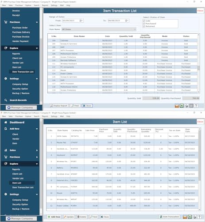This screenshot has width=205, height=222.
Task: Click the Dashboard home icon in lower sidebar
Action: pyautogui.click(x=6, y=123)
